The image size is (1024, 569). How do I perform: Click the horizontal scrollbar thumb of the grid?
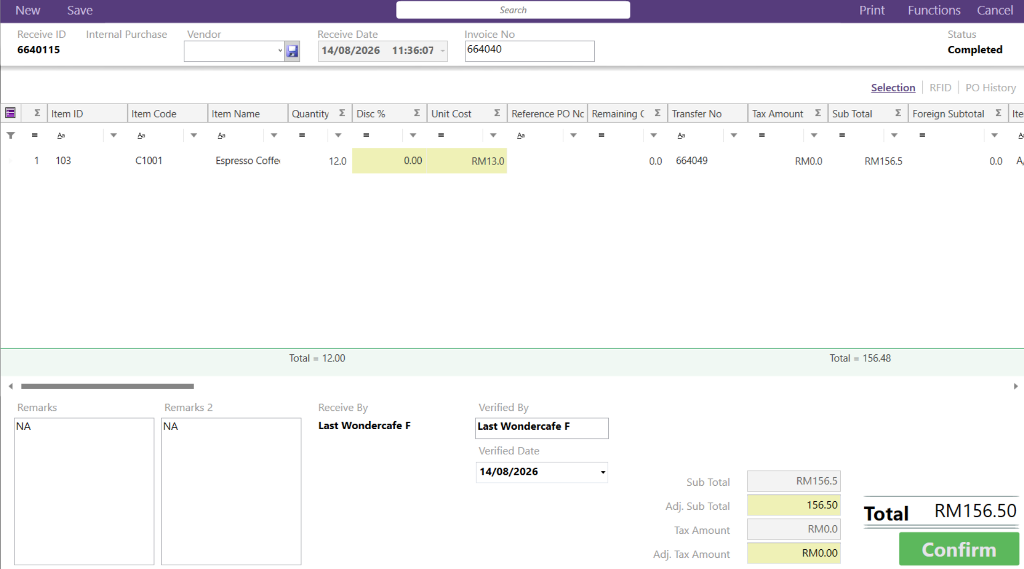[107, 386]
